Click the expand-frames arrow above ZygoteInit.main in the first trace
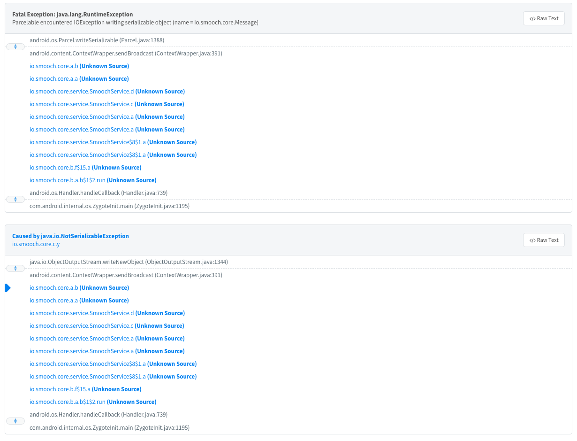 (15, 199)
